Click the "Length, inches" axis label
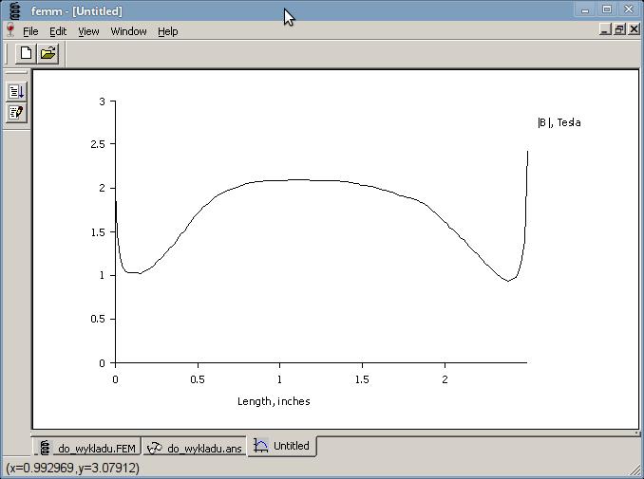Screen dimensions: 644x479 coord(274,401)
